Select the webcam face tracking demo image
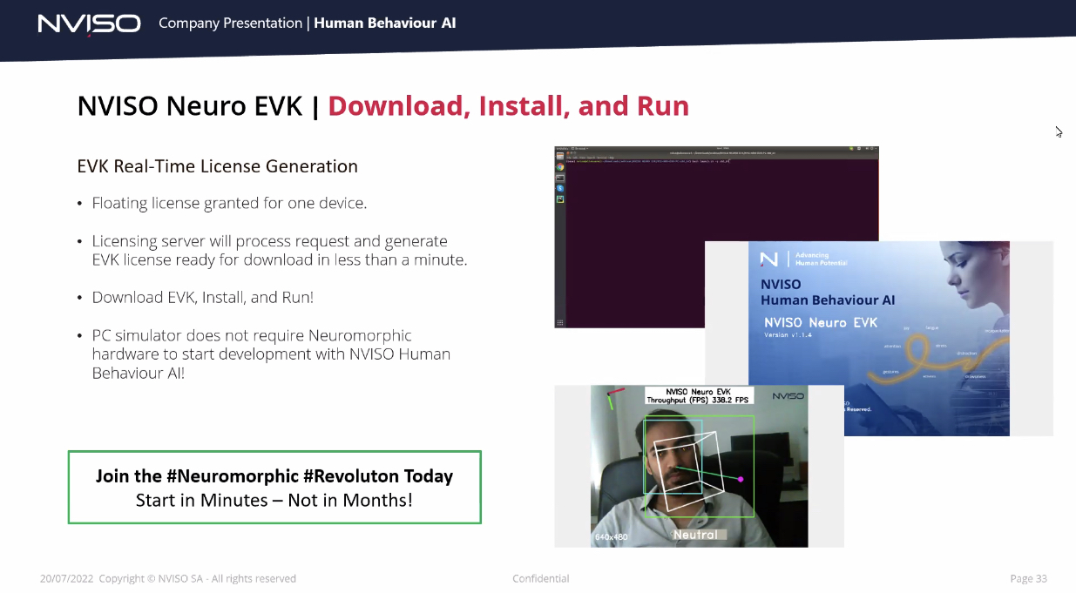The width and height of the screenshot is (1076, 593). pos(699,466)
